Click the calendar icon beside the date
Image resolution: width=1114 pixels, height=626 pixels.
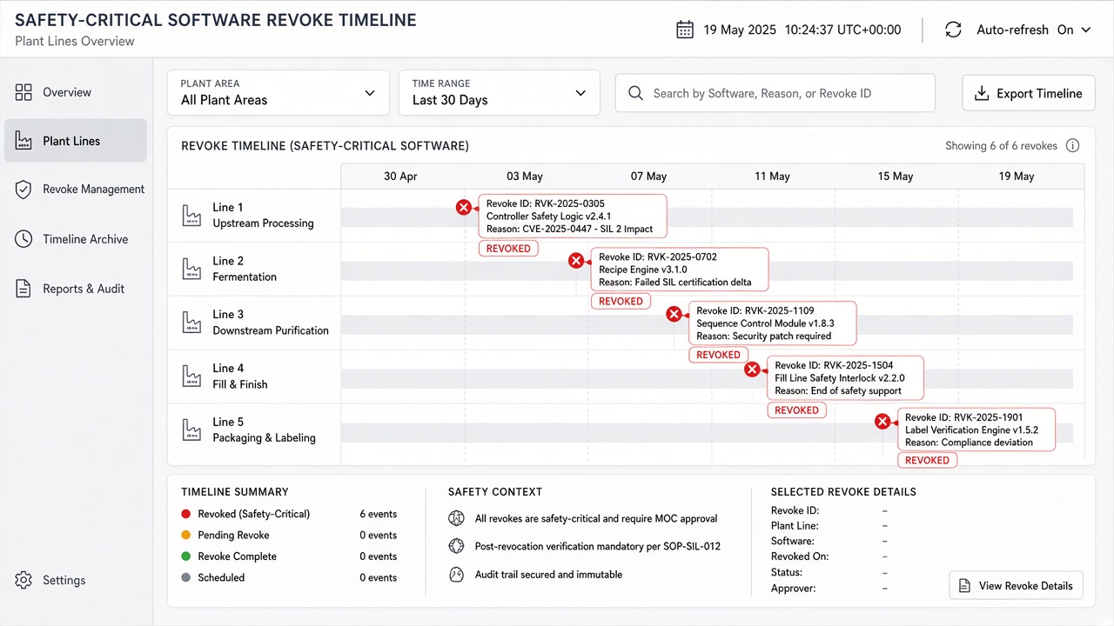685,30
